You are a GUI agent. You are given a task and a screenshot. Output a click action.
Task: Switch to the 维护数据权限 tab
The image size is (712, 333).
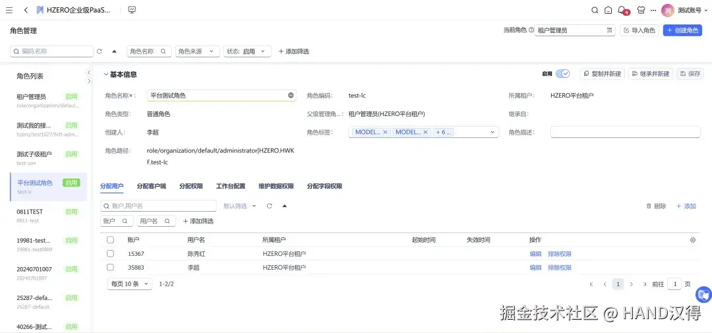click(x=276, y=186)
